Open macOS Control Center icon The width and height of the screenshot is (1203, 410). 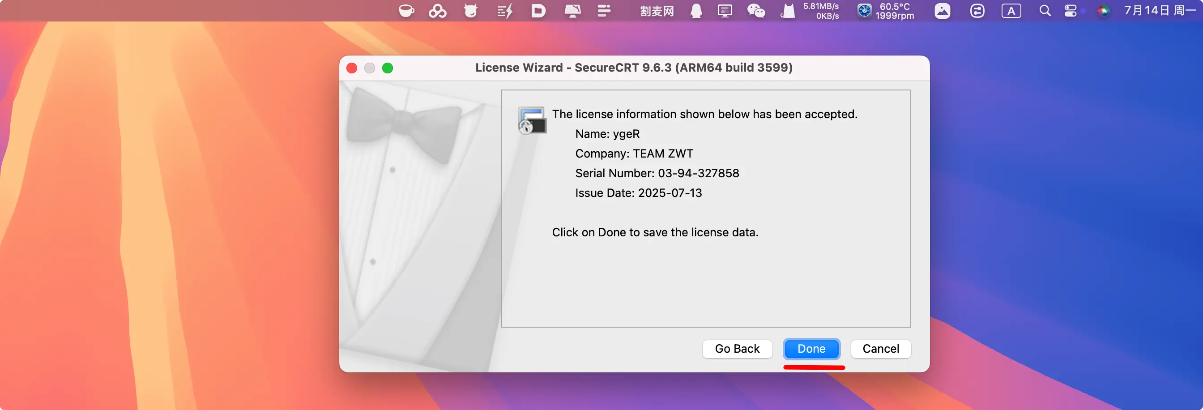pos(1071,11)
